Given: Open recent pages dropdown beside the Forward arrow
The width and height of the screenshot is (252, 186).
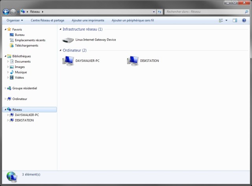Looking at the screenshot, I should coord(18,12).
